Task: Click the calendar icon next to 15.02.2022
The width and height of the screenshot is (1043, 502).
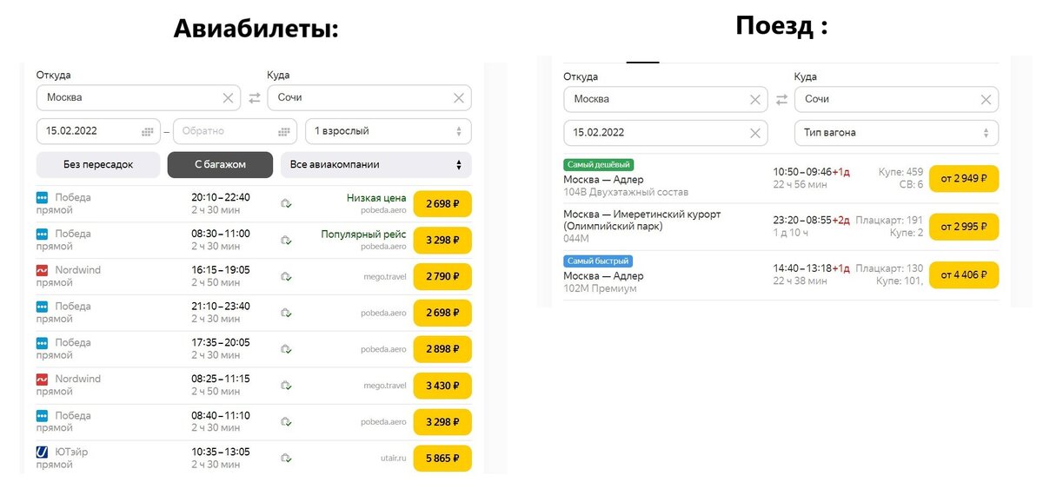Action: click(146, 130)
